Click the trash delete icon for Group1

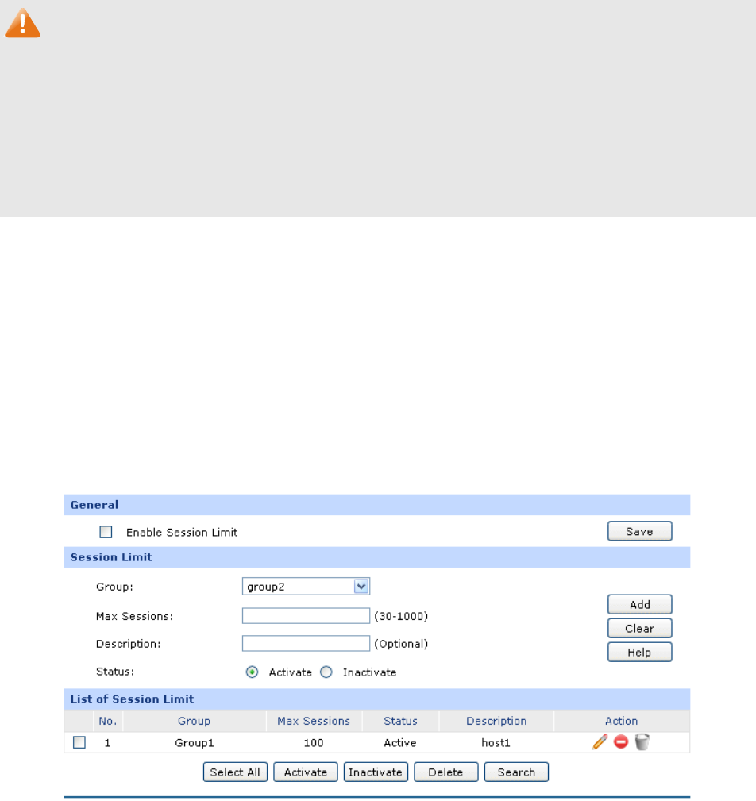[x=642, y=741]
